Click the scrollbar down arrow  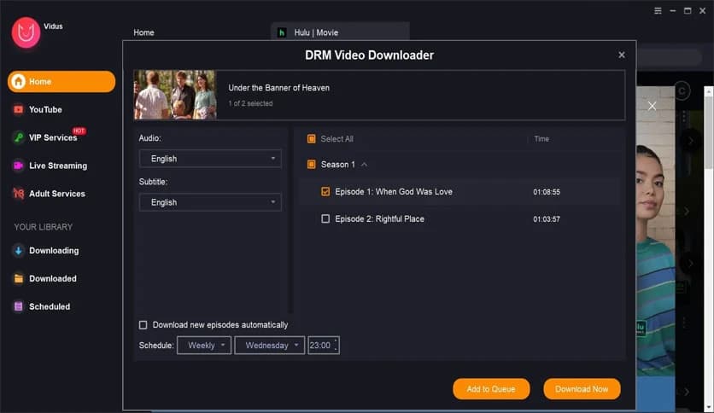click(x=709, y=408)
